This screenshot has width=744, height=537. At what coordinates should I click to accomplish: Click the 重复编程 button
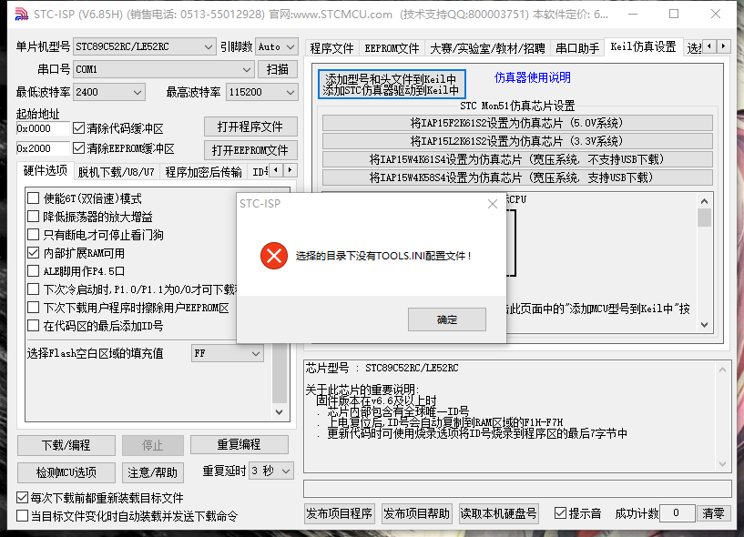(240, 444)
